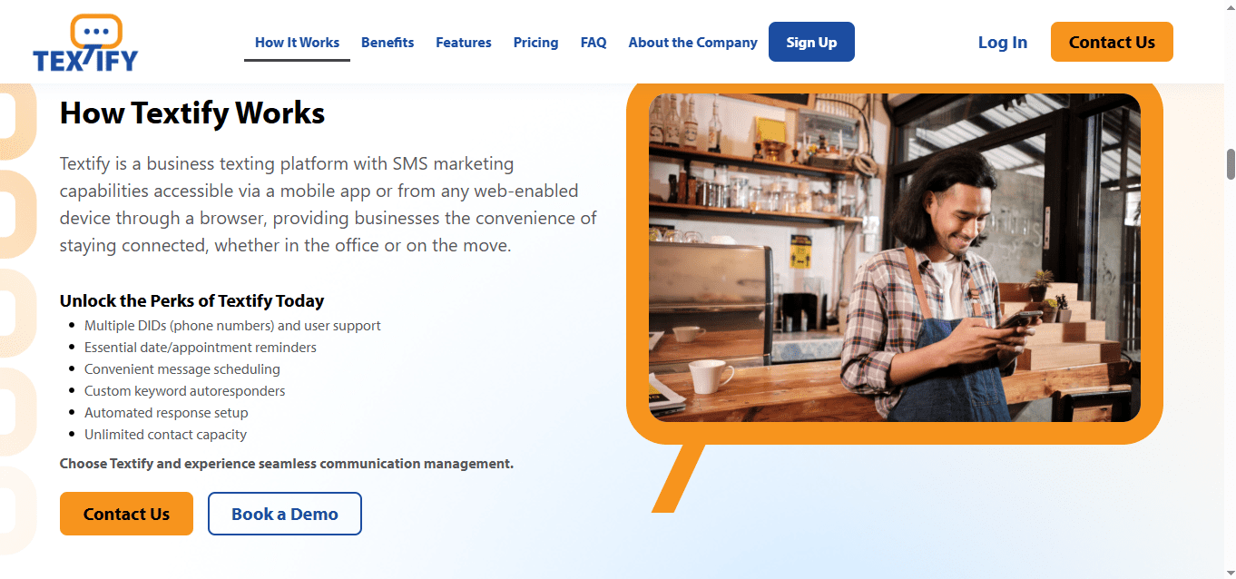Image resolution: width=1236 pixels, height=579 pixels.
Task: Click the Log In link
Action: click(x=1003, y=43)
